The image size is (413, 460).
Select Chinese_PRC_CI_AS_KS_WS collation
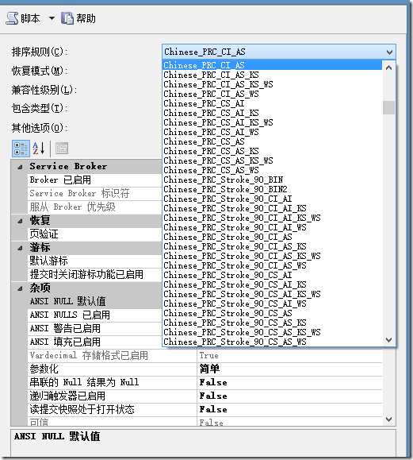[x=272, y=84]
